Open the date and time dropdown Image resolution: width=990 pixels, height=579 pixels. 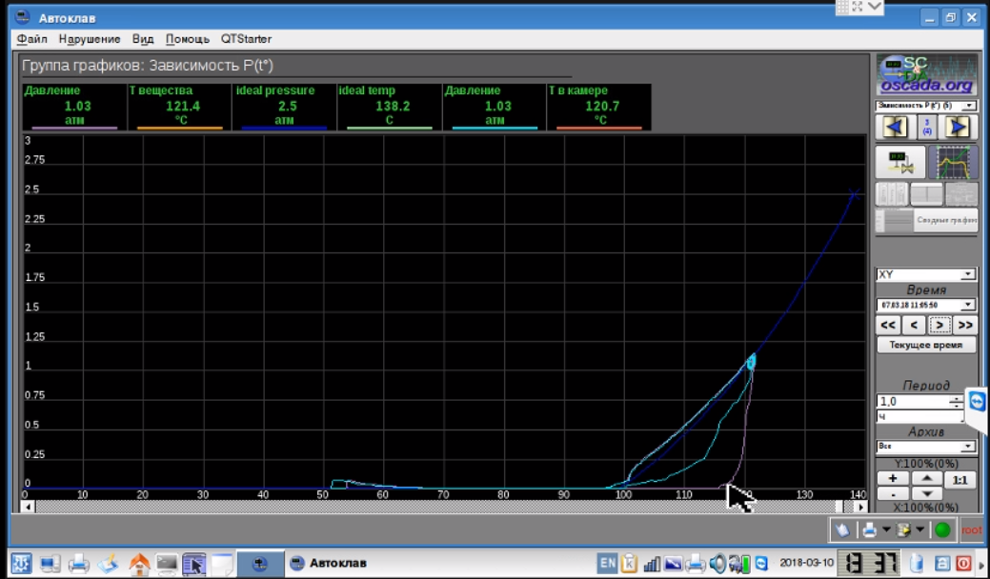(x=925, y=305)
